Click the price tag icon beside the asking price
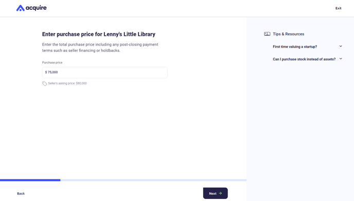This screenshot has width=354, height=201. (x=44, y=84)
